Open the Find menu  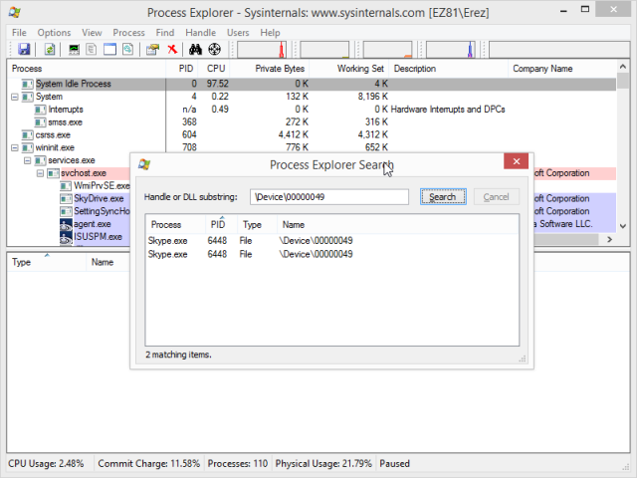click(x=165, y=33)
